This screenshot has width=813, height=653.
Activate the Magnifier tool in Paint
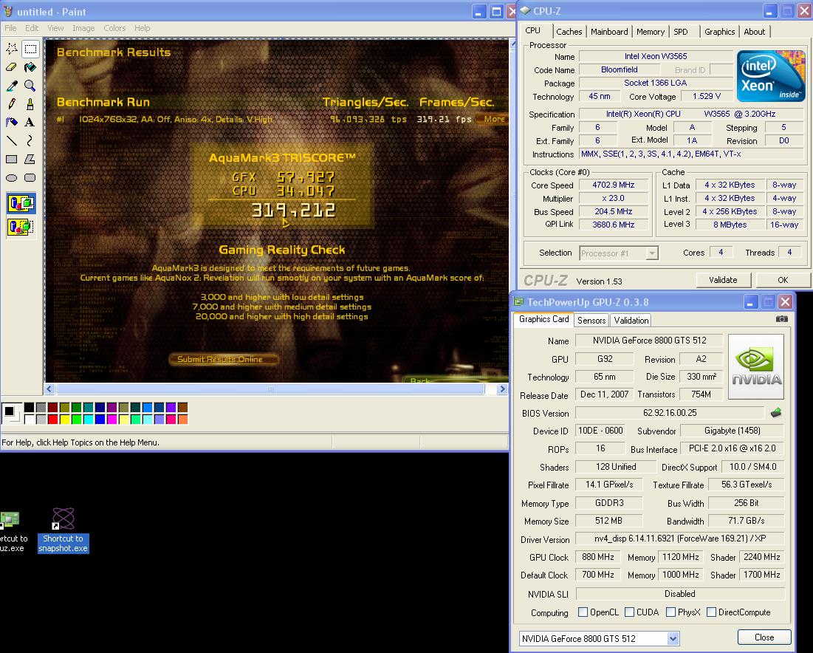click(x=30, y=86)
